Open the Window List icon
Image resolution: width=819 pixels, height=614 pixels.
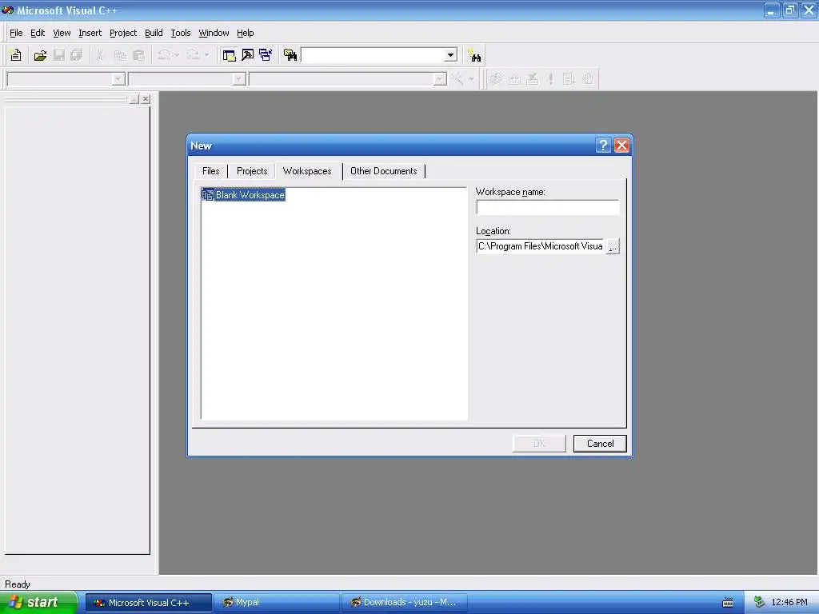click(266, 55)
